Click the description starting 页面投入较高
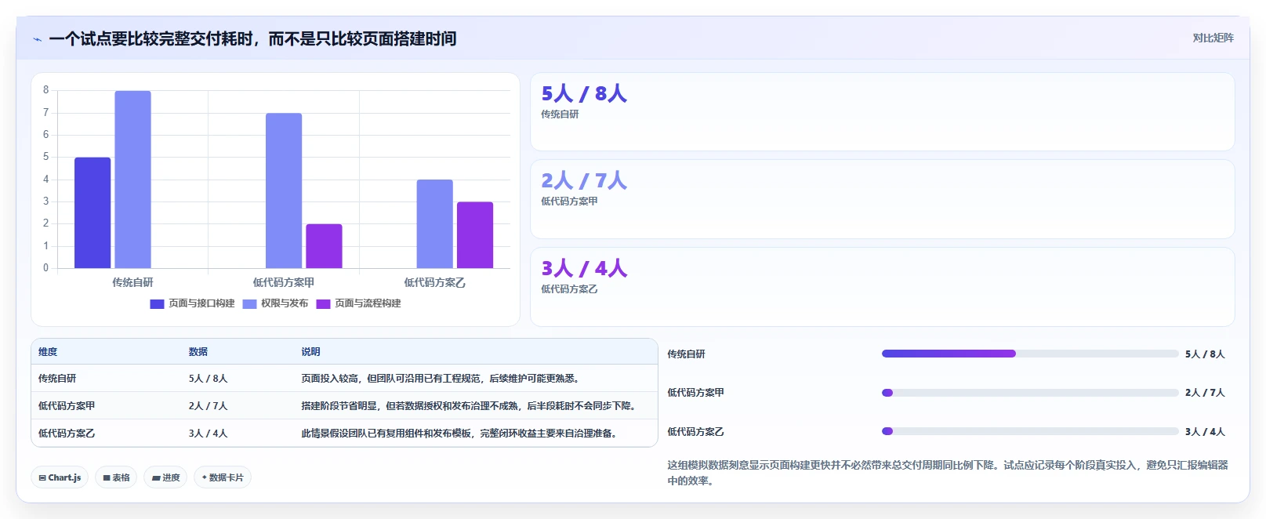The width and height of the screenshot is (1266, 519). pyautogui.click(x=440, y=379)
